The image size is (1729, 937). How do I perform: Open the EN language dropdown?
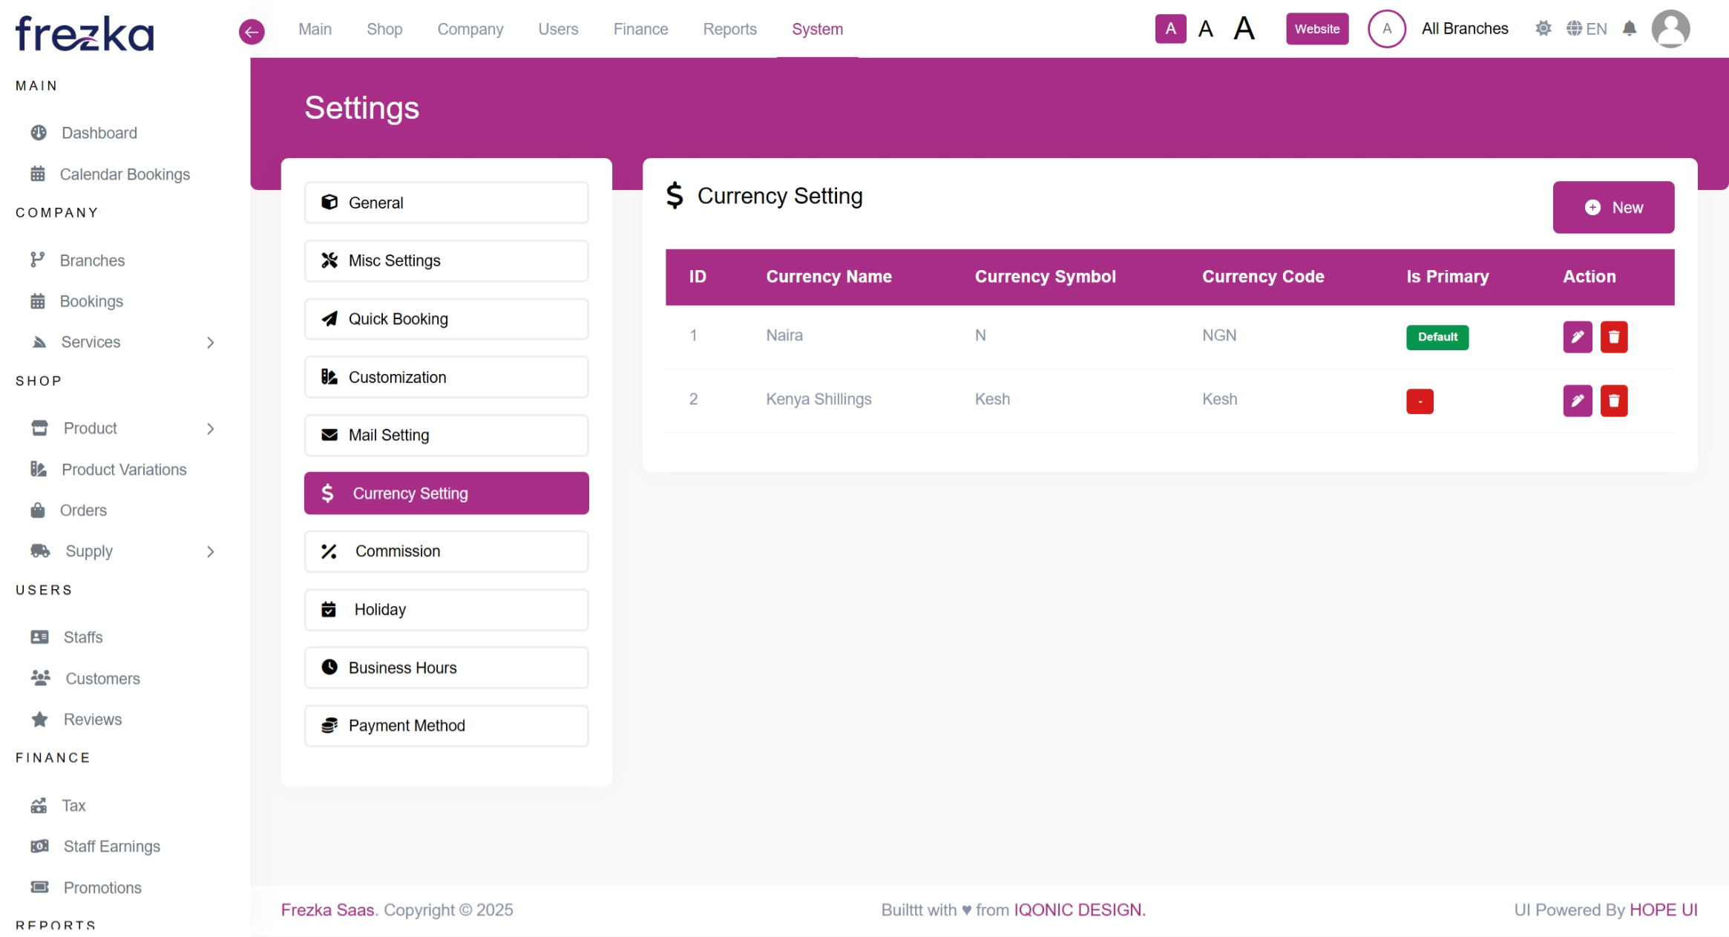(1587, 29)
